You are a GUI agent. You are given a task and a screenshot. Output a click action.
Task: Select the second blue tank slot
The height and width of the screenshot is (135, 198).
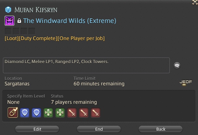coord(36,113)
